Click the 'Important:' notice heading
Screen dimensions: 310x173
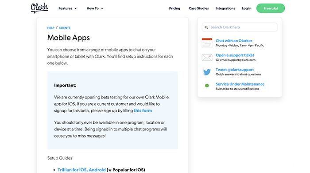click(65, 85)
